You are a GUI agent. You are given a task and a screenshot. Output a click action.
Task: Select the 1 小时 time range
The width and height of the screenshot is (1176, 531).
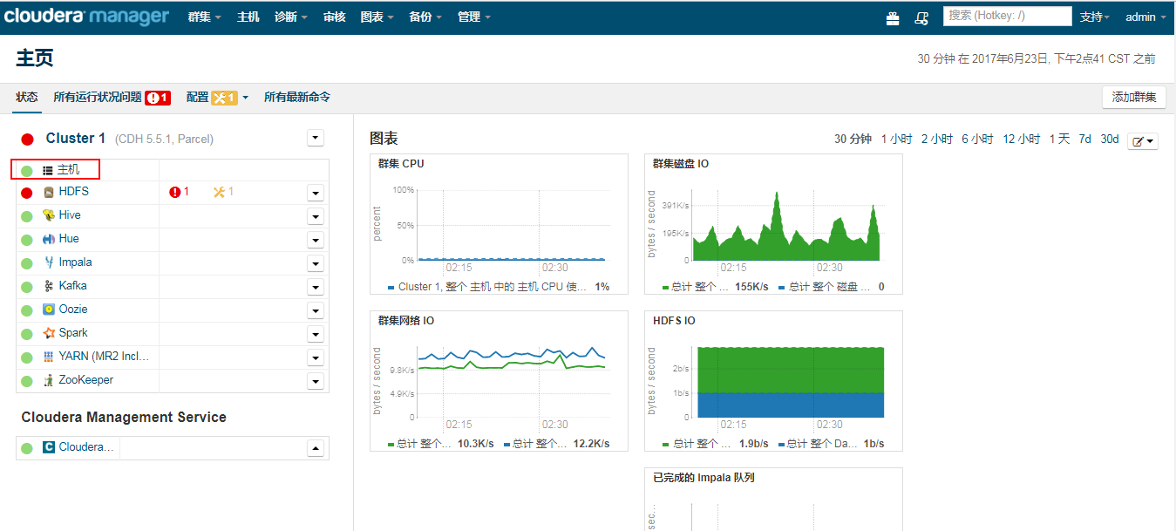click(x=897, y=140)
